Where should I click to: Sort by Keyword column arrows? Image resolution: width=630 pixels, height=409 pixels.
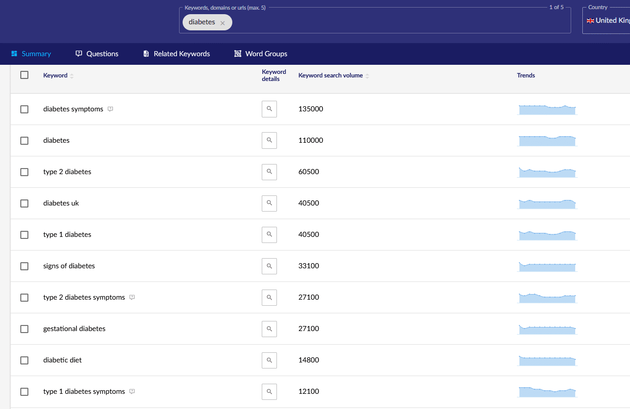click(x=72, y=76)
